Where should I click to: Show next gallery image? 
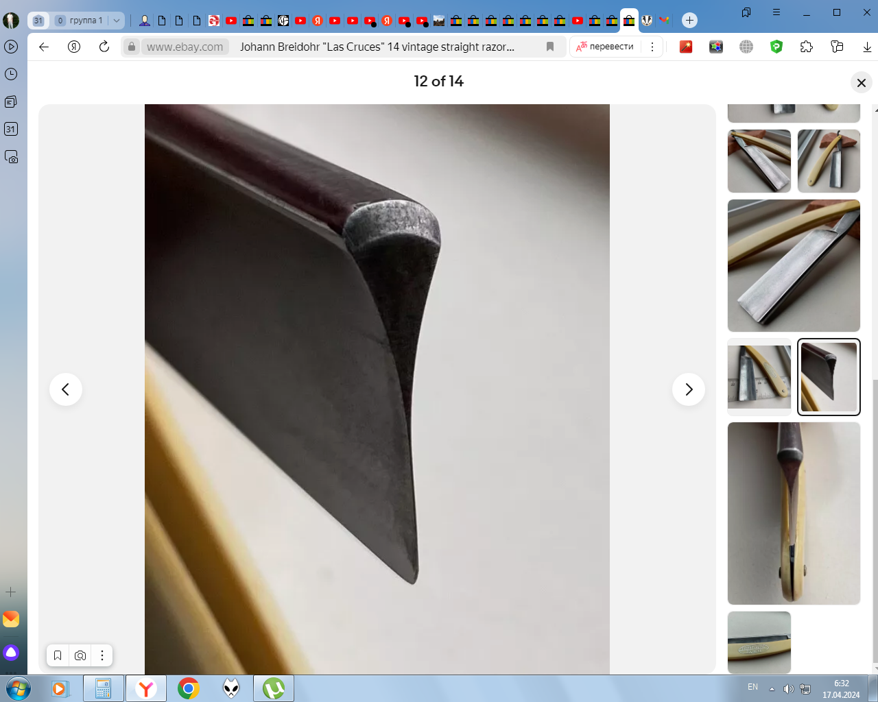coord(689,389)
